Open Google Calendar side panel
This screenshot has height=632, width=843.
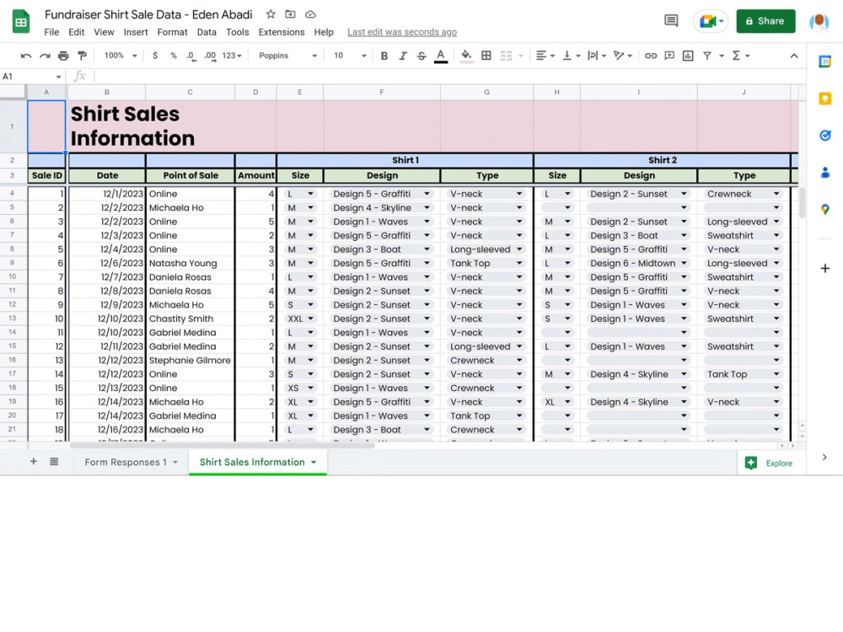pos(824,62)
